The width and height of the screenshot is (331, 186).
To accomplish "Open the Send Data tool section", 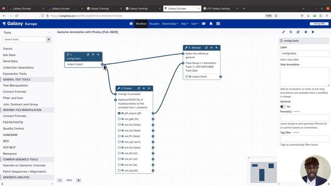I will (x=10, y=61).
